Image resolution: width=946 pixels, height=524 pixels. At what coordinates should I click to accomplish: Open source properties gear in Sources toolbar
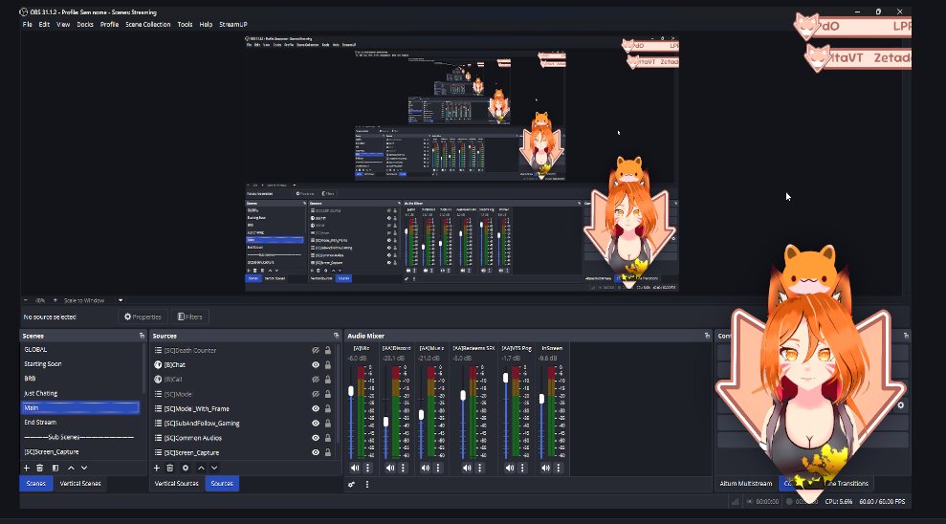coord(186,468)
